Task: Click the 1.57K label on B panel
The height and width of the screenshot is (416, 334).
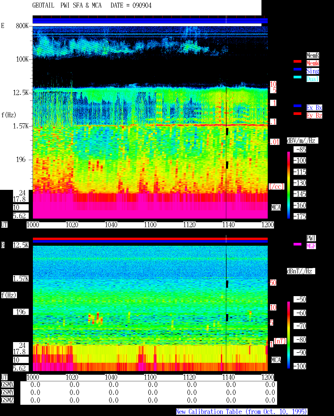Action: [21, 279]
